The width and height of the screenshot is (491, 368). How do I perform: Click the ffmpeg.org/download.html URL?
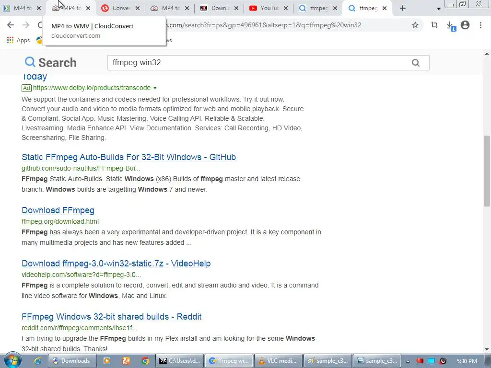pyautogui.click(x=60, y=221)
